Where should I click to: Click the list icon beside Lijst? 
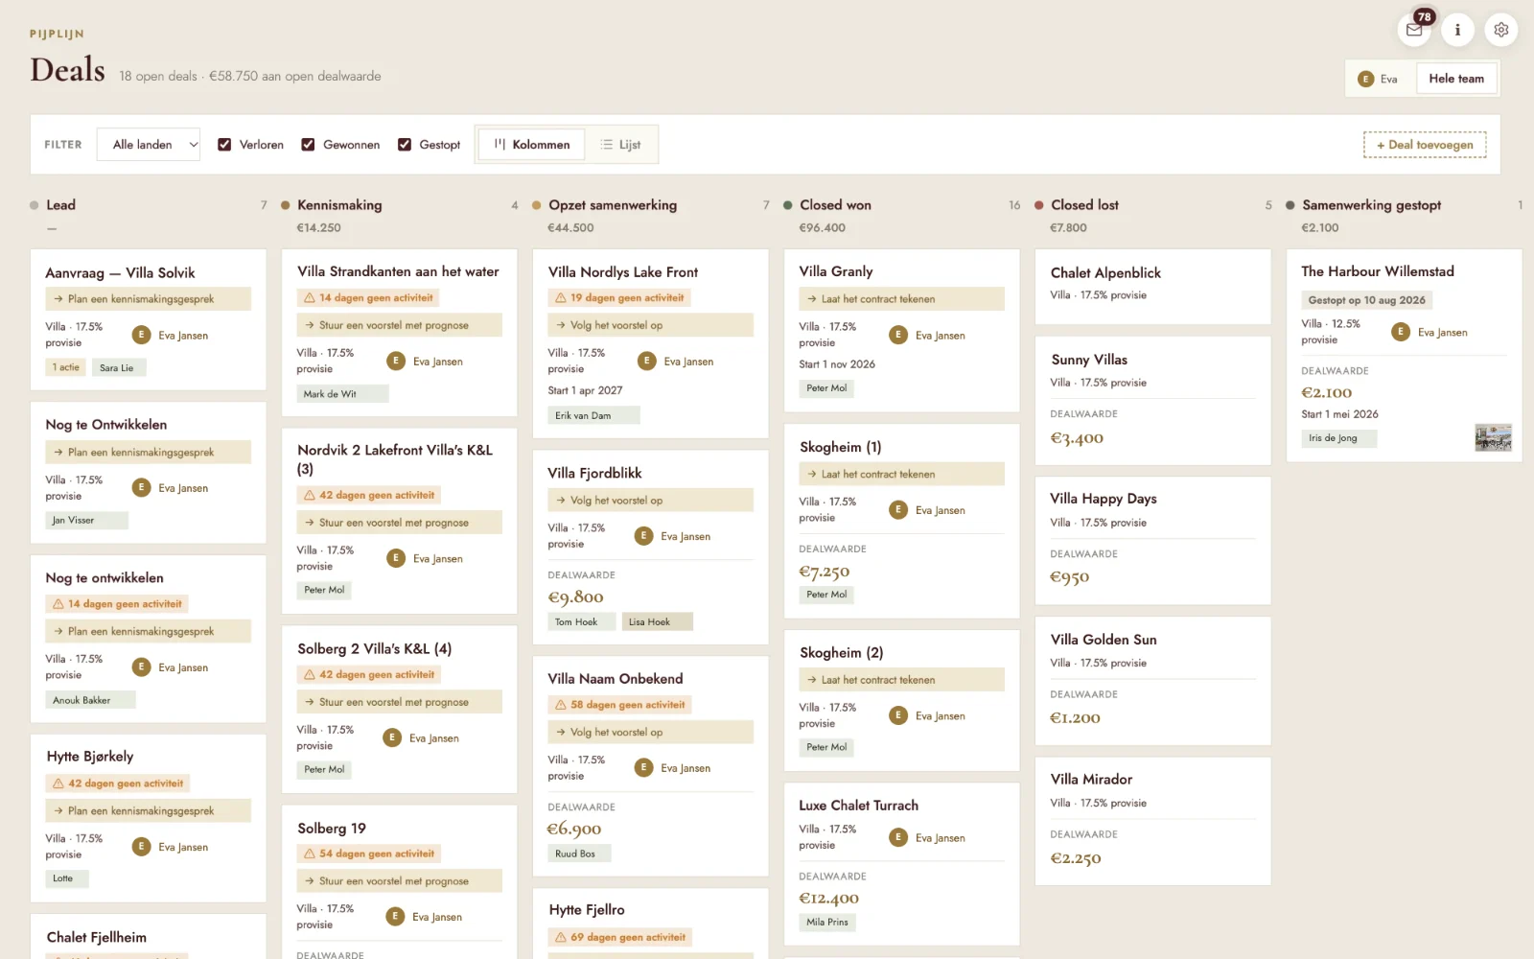[x=606, y=145]
